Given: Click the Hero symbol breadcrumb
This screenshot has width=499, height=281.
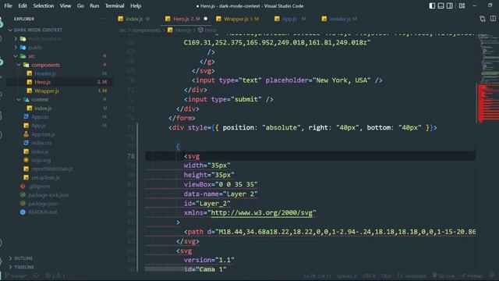Looking at the screenshot, I should 210,30.
